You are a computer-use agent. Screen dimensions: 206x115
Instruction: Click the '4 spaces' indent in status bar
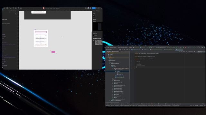tap(201, 105)
